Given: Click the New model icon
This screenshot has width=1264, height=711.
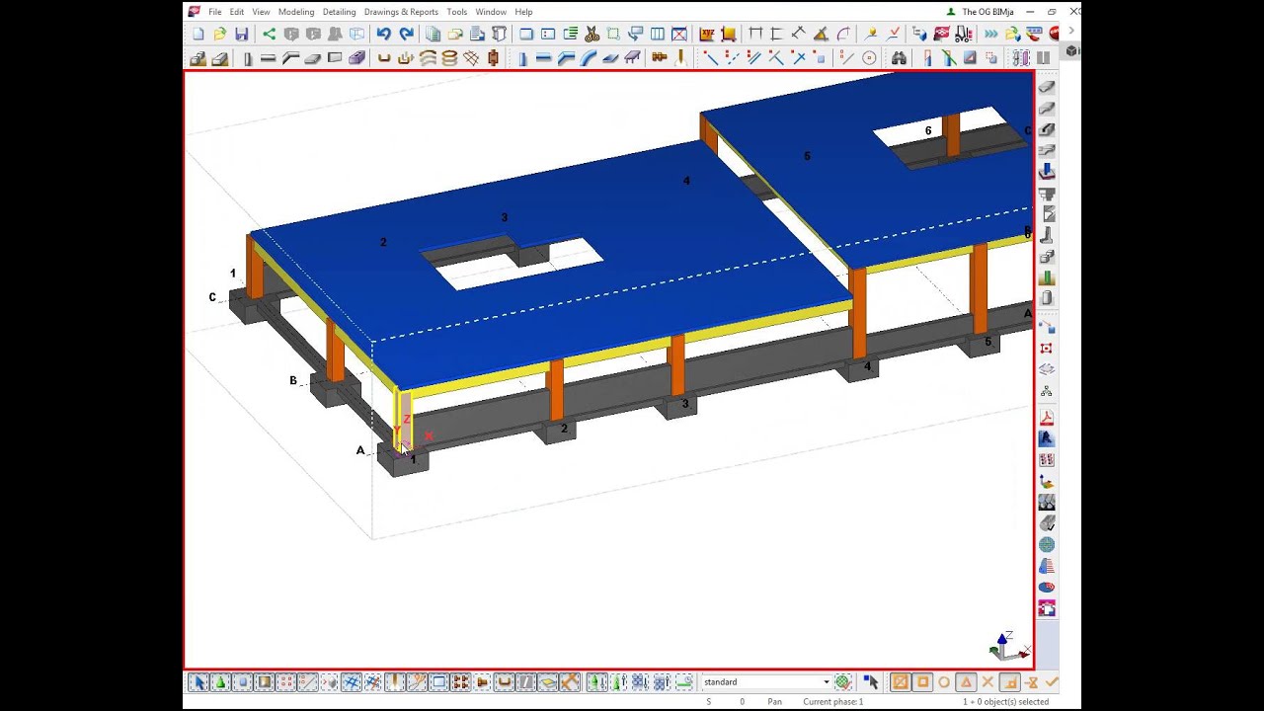Looking at the screenshot, I should [x=198, y=34].
